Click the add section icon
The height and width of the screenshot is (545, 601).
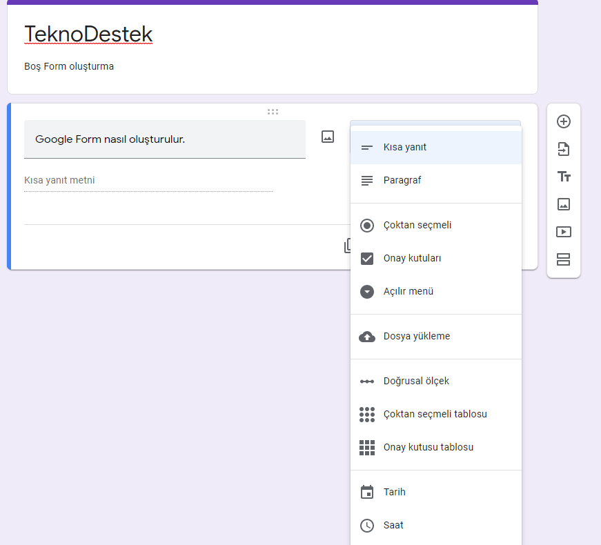click(563, 259)
